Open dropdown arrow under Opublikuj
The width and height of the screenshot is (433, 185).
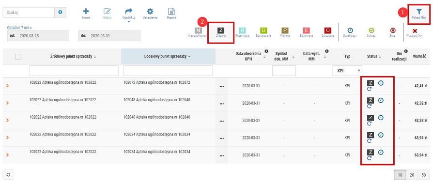tap(129, 21)
